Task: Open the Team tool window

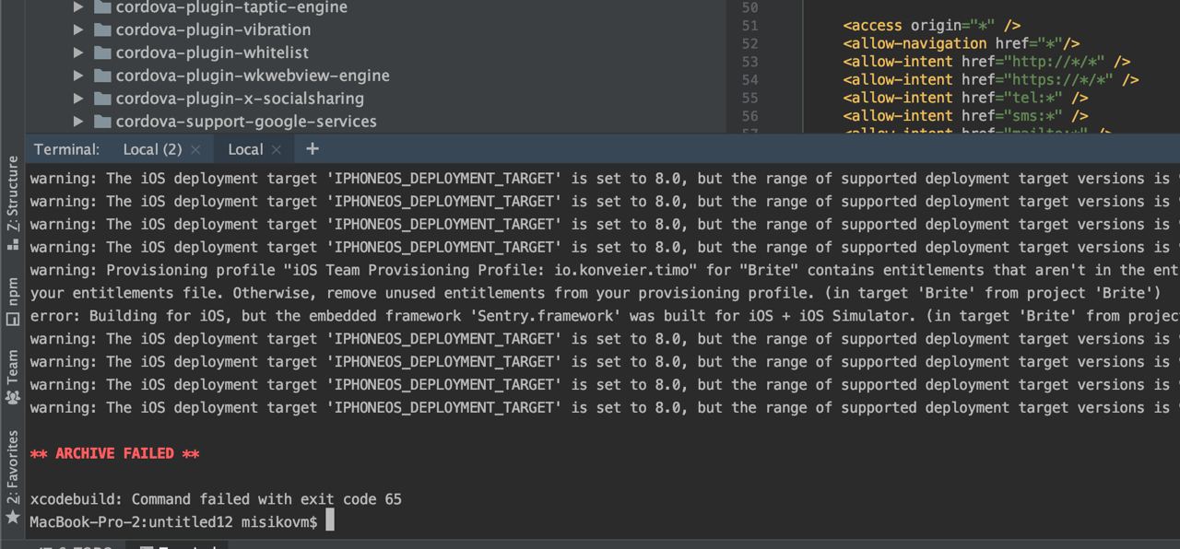Action: [x=13, y=377]
